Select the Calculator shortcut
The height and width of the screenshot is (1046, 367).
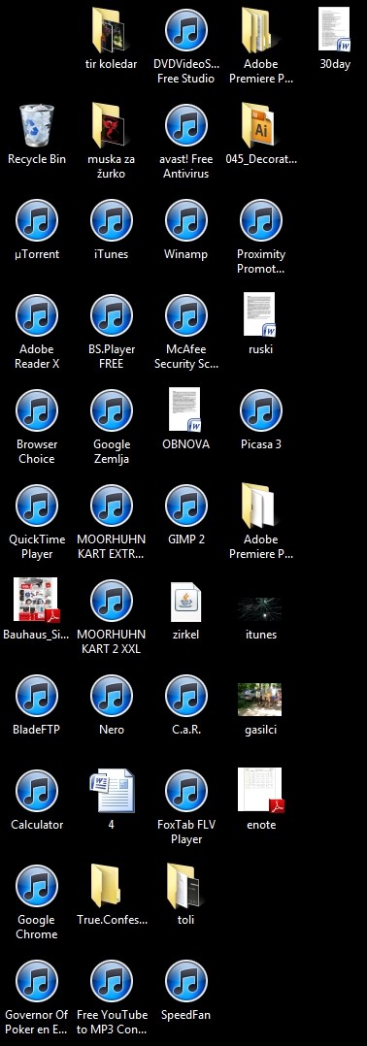pos(37,791)
